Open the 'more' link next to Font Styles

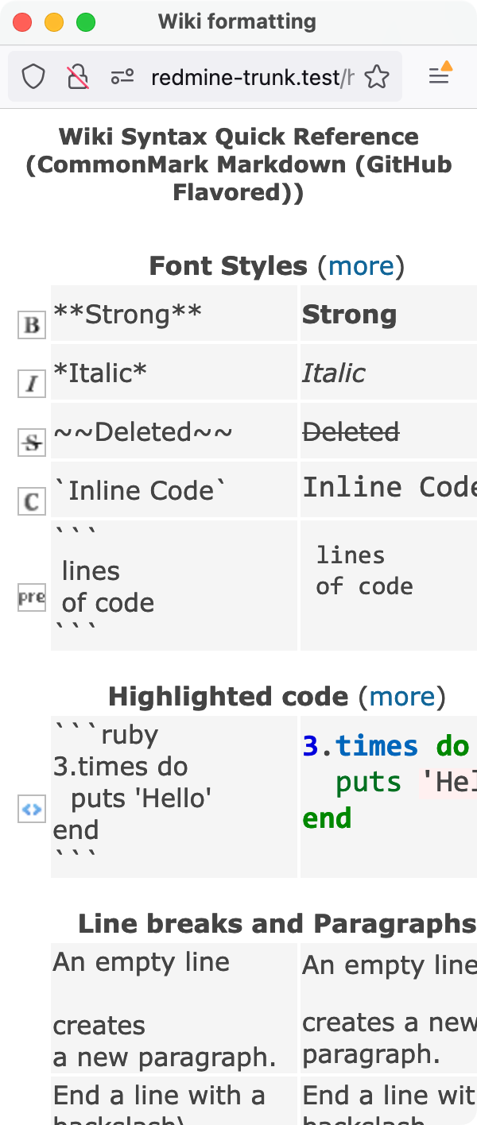tap(361, 265)
